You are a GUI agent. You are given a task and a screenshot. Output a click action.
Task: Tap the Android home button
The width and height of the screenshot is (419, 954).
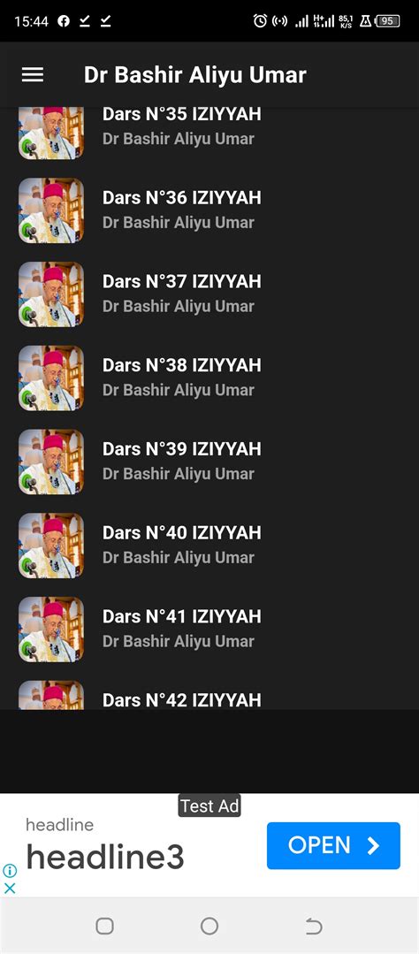coord(209,926)
